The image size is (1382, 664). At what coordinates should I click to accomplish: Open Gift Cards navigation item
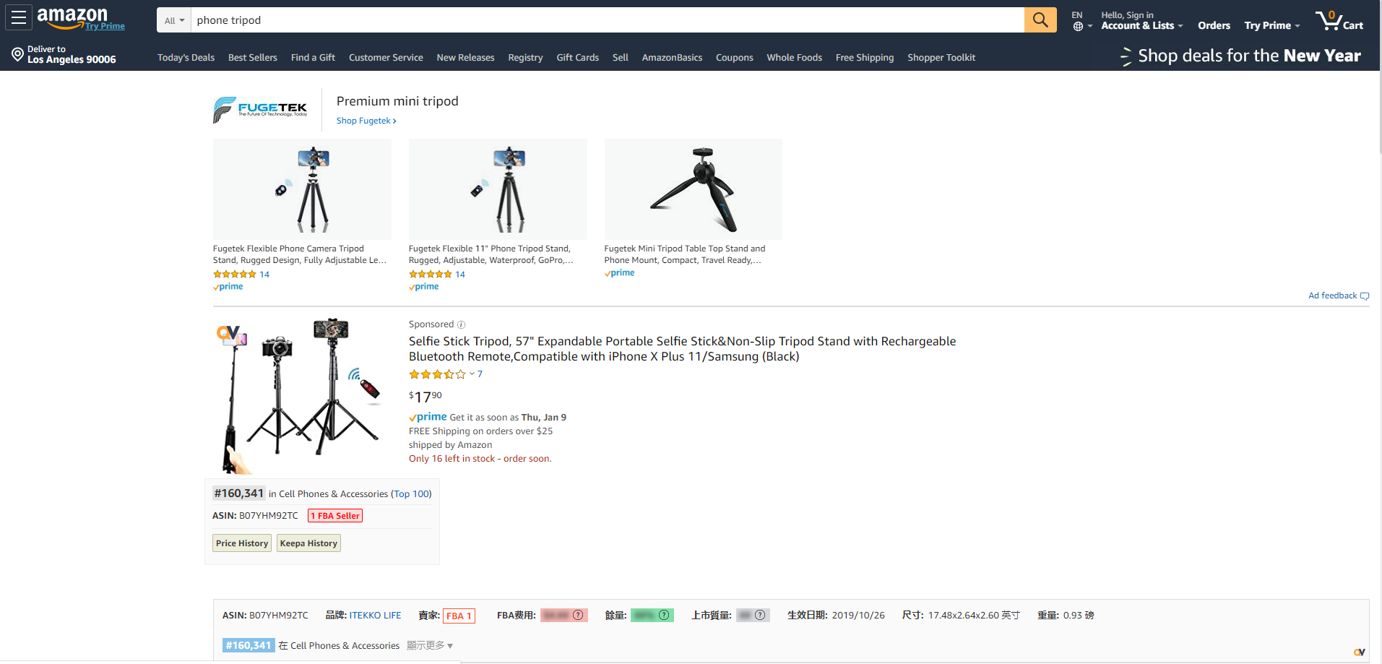click(577, 58)
